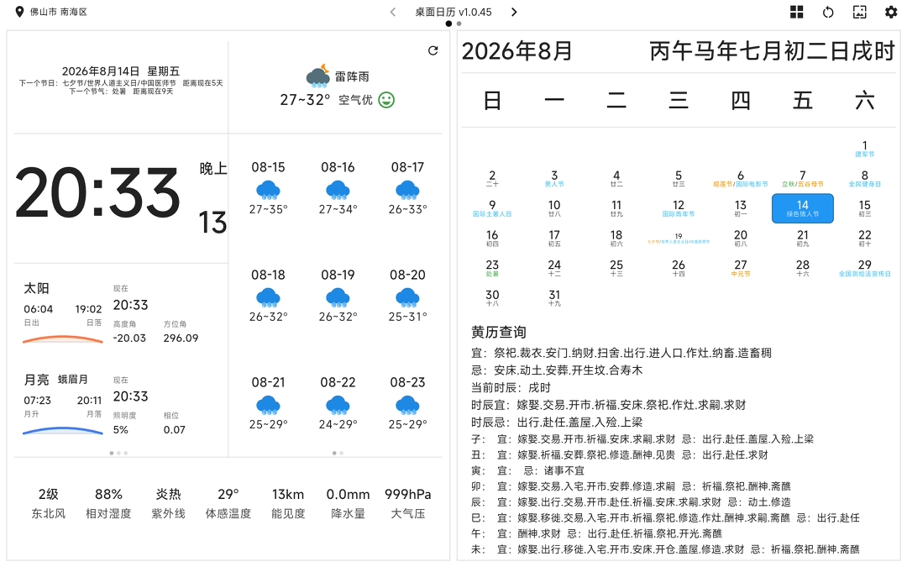
Task: Click the rain cloud icon for 08-17
Action: tap(407, 190)
